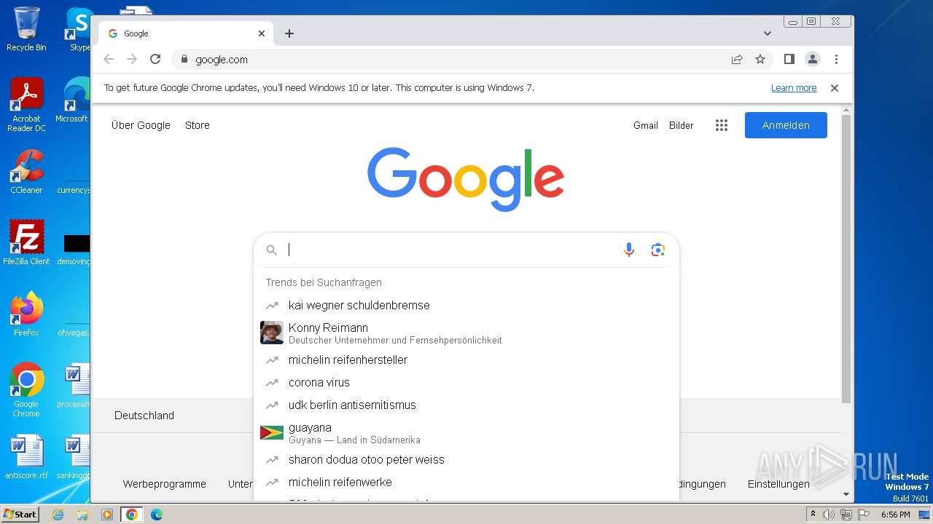
Task: Open Chrome side panel
Action: 789,60
